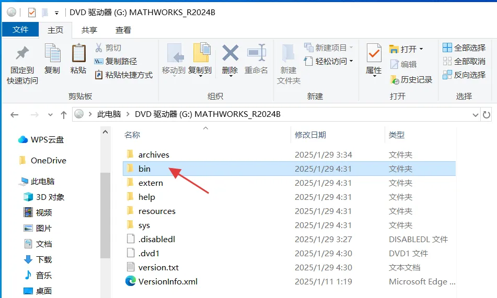Click Select None (全部取消)
Image resolution: width=497 pixels, height=298 pixels.
(464, 61)
